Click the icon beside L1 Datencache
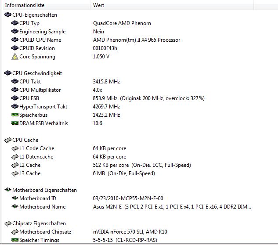 [15, 157]
